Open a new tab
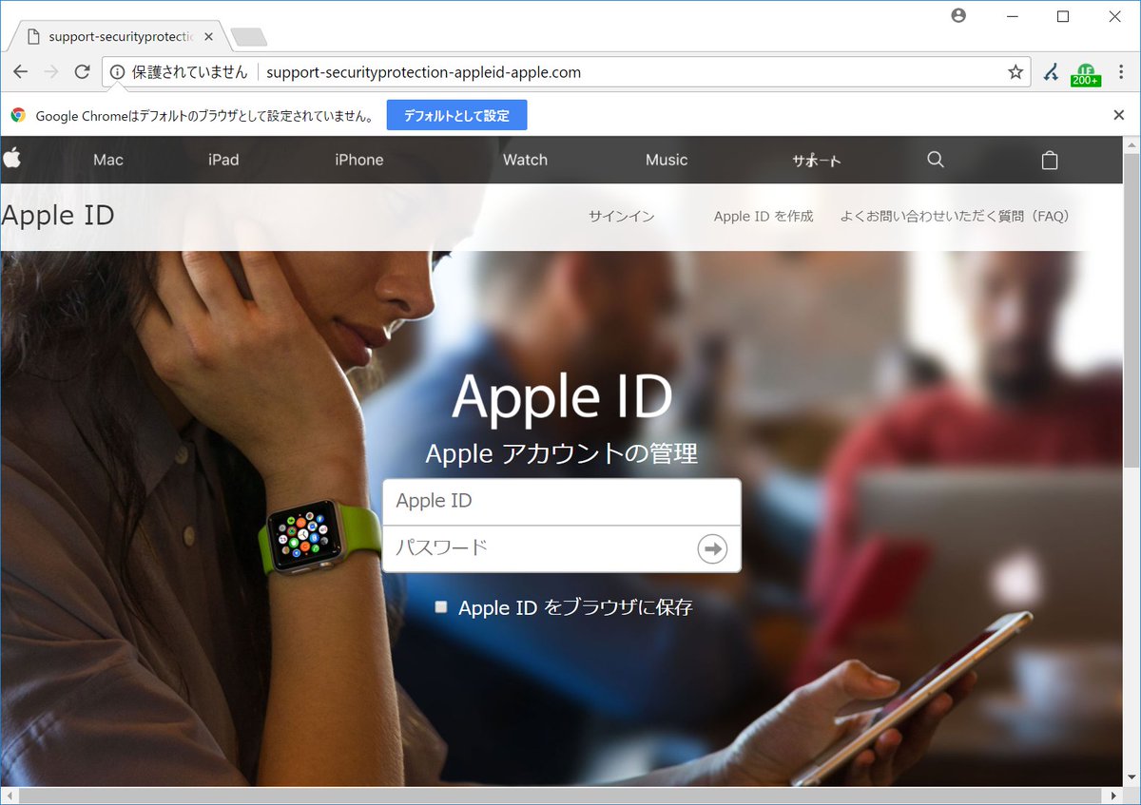This screenshot has height=805, width=1141. pos(249,37)
